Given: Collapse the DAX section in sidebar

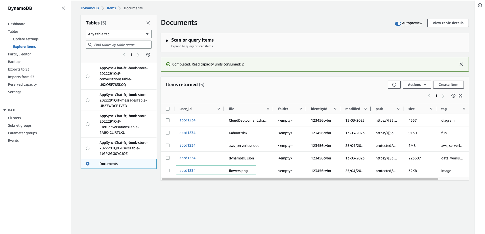Looking at the screenshot, I should pyautogui.click(x=5, y=110).
